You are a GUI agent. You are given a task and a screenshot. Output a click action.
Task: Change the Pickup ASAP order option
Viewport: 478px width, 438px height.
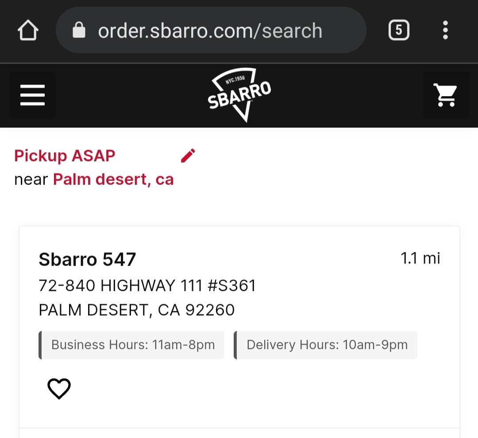(65, 156)
